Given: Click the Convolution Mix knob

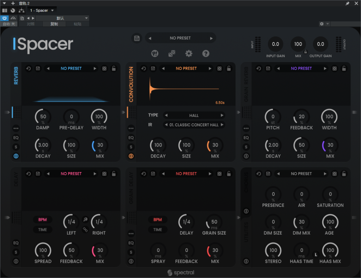Looking at the screenshot, I should pos(215,145).
